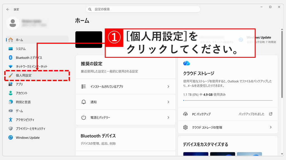Click the Apps icon in sidebar
This screenshot has height=160, width=286.
click(11, 84)
